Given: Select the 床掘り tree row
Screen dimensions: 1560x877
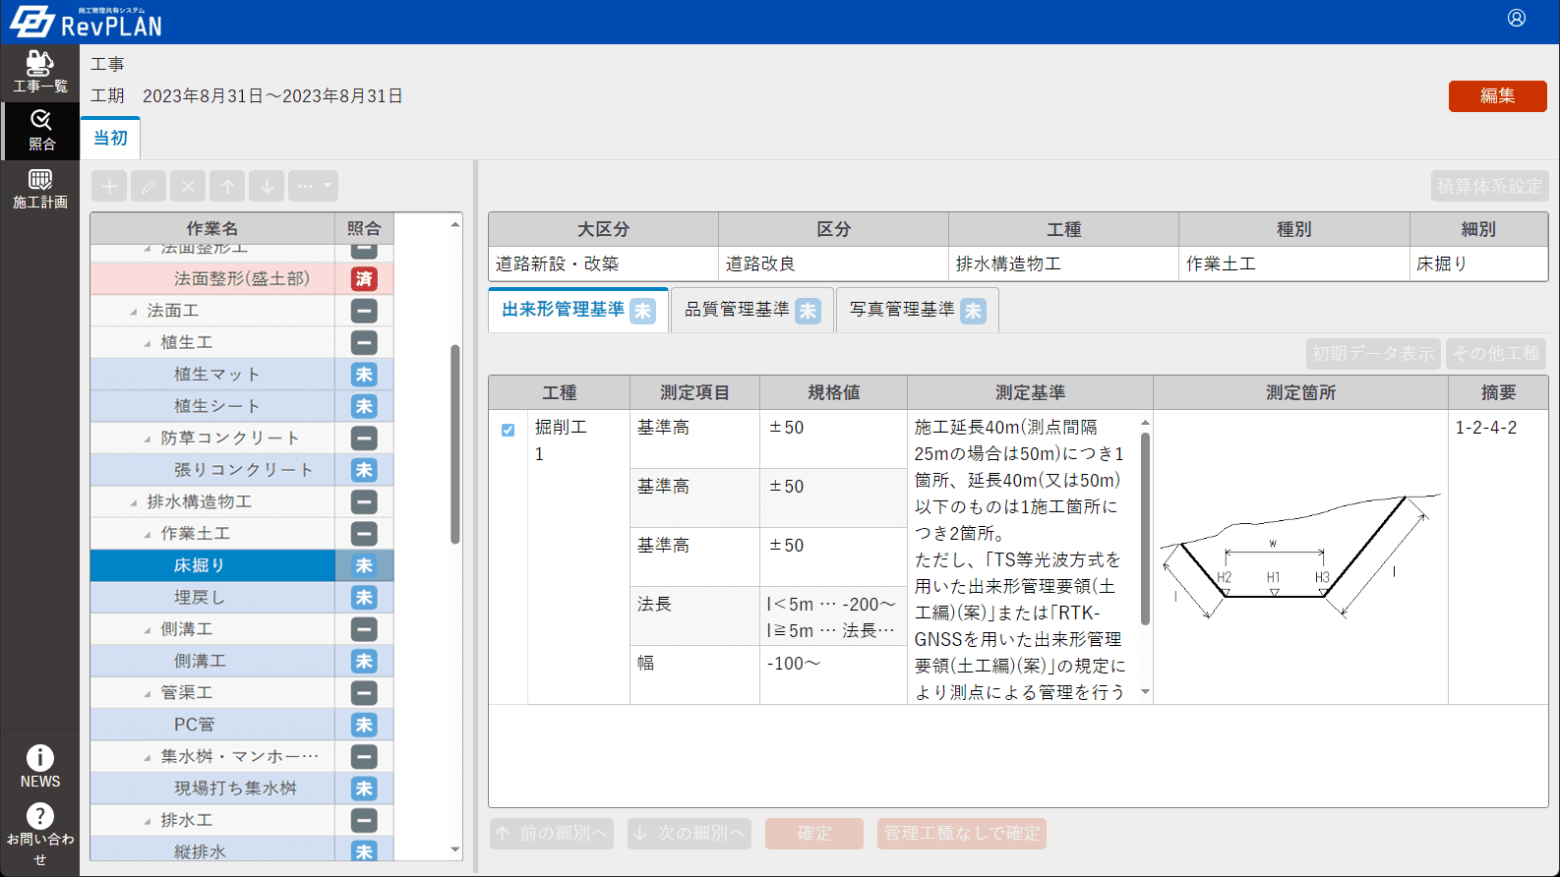Looking at the screenshot, I should coord(242,565).
